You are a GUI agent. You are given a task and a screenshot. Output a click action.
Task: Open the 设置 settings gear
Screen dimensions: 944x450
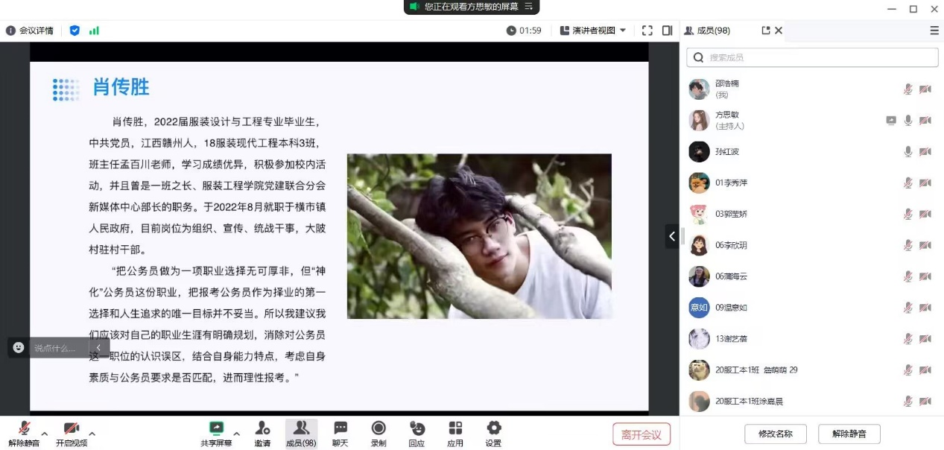click(x=493, y=428)
